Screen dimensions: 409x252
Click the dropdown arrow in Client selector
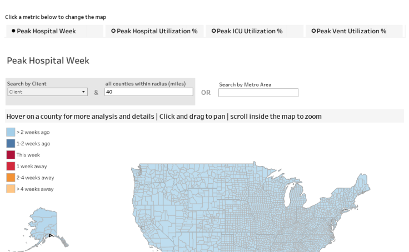(84, 92)
